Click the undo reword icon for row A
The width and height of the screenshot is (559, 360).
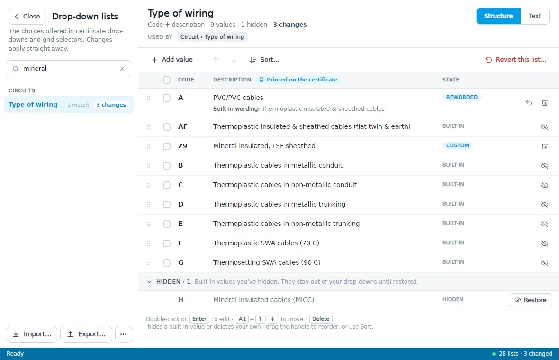tap(528, 103)
